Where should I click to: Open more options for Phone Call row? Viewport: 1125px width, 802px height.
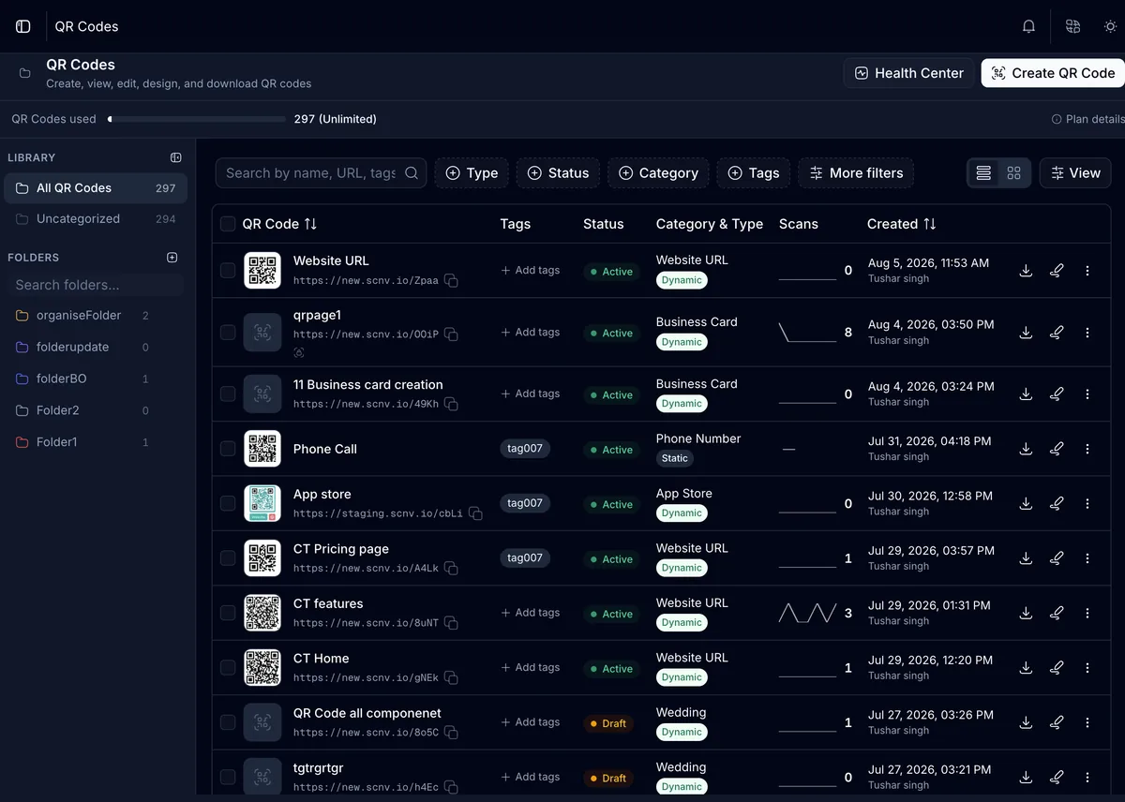pyautogui.click(x=1087, y=449)
